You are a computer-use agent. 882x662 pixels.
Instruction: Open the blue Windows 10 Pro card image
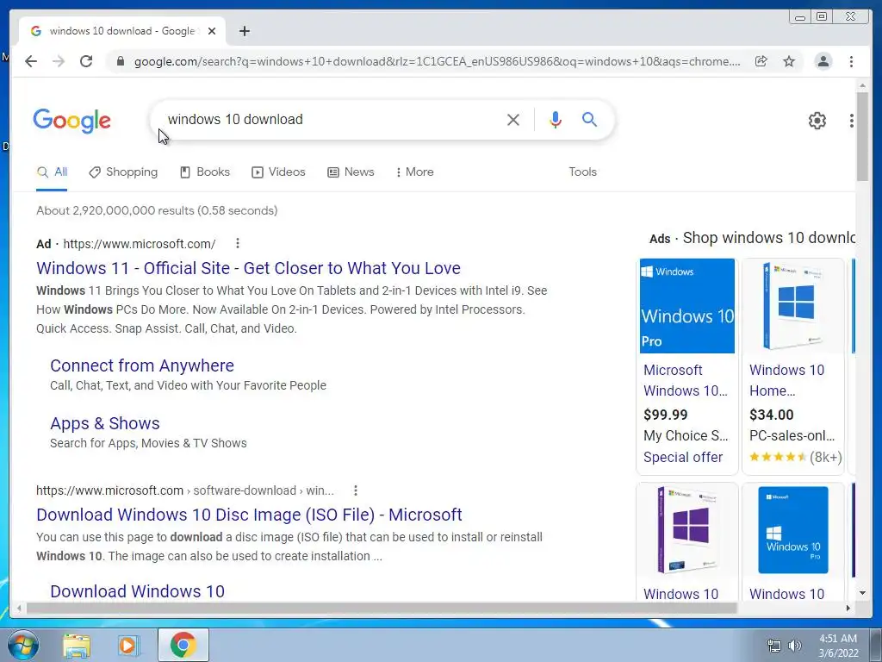(793, 530)
